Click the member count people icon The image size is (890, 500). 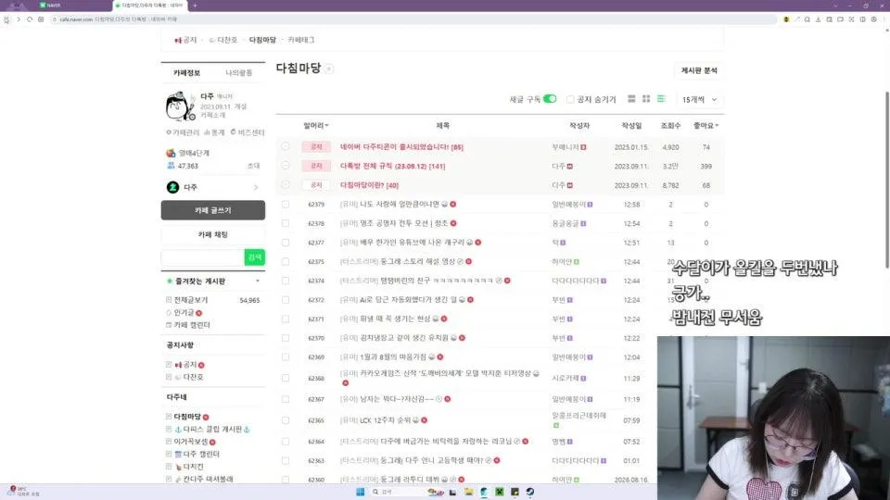[171, 166]
